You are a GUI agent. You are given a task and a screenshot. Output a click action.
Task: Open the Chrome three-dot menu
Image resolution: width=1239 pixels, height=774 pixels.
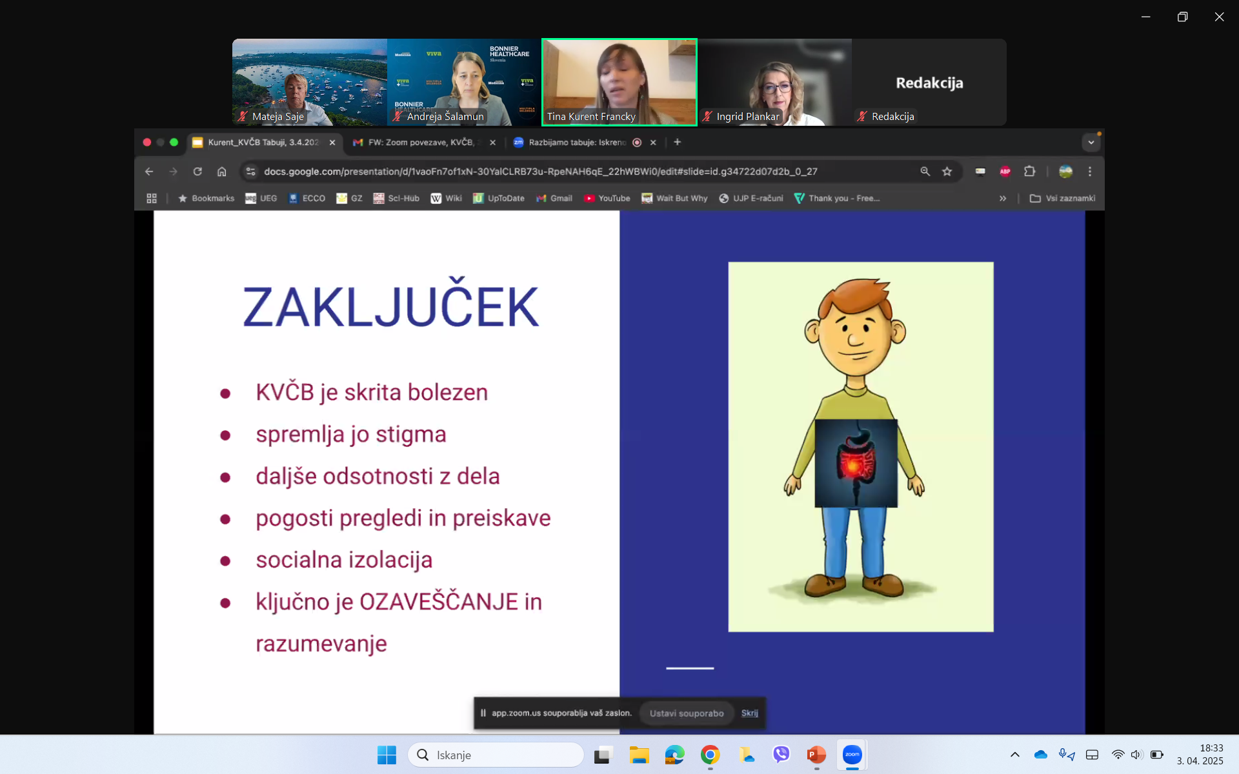(x=1090, y=172)
